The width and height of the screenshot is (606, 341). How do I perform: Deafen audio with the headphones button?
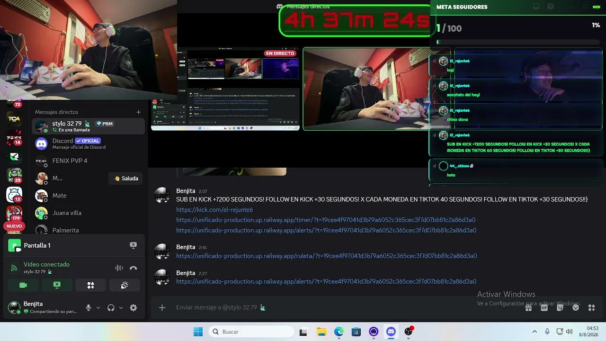click(x=111, y=308)
